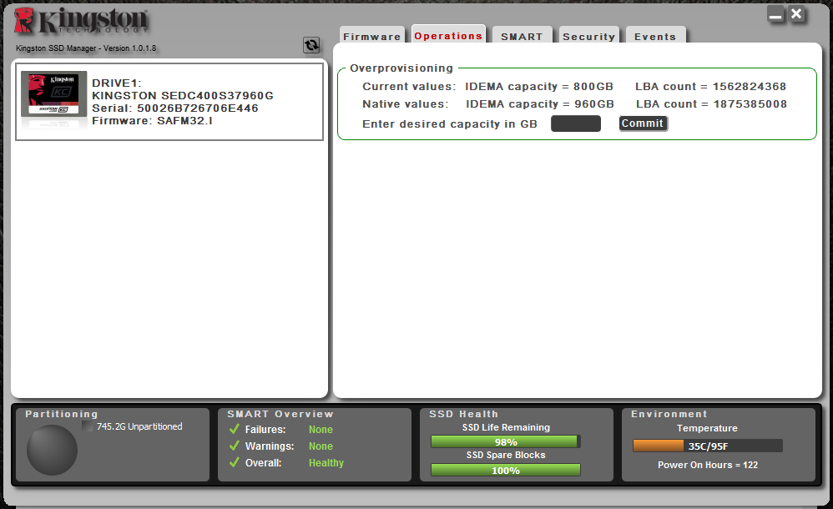Screen dimensions: 833x509
Task: Click the Failures green checkmark icon
Action: 235,430
